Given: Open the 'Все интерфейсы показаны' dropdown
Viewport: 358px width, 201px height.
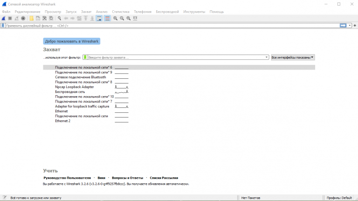Looking at the screenshot, I should pyautogui.click(x=293, y=57).
